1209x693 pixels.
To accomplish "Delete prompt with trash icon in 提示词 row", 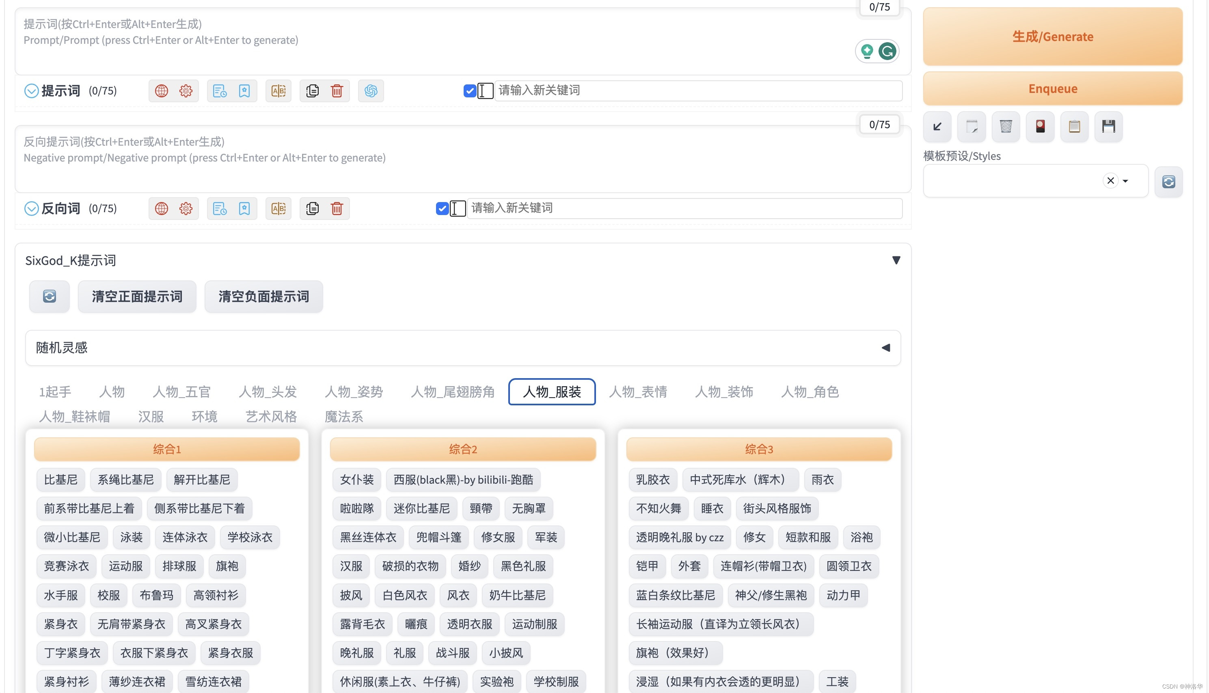I will click(x=337, y=90).
